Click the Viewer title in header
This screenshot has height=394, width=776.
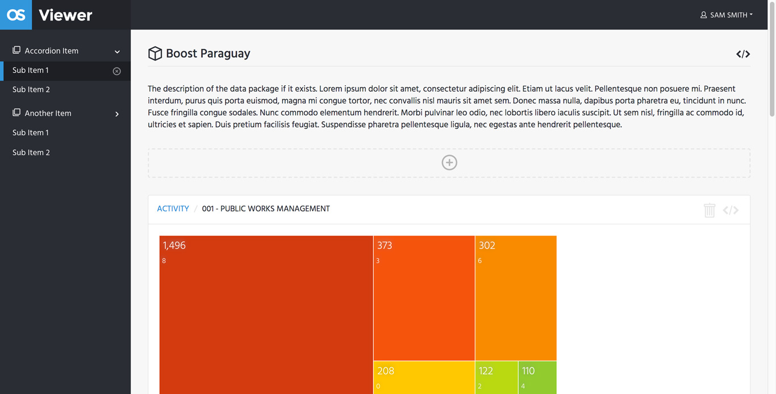(x=65, y=15)
